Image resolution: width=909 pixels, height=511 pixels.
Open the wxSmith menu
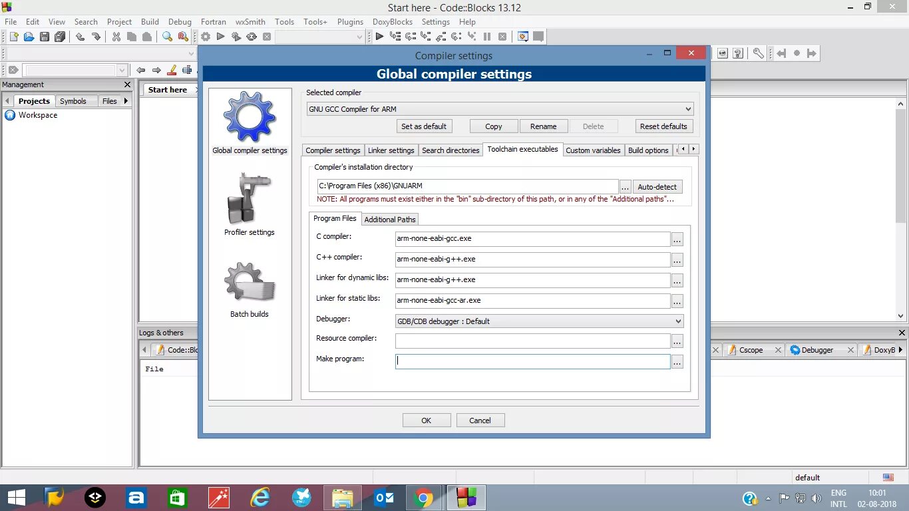tap(250, 22)
